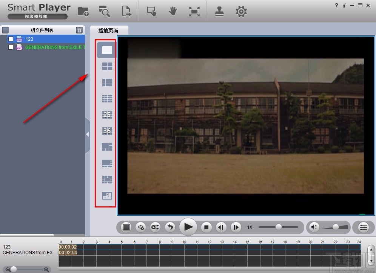This screenshot has width=376, height=273.
Task: Check the box beside GENERATIONS from EXILE file
Action: (x=11, y=47)
